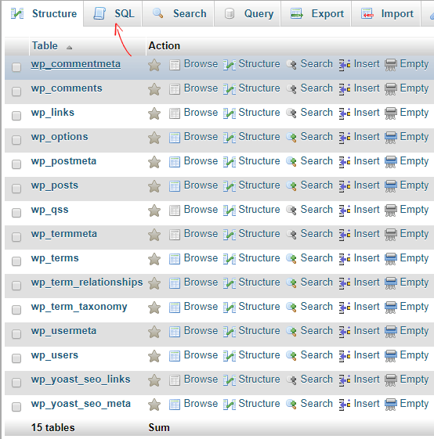The image size is (434, 439).
Task: Click the Structure icon in wp_posts row
Action: (230, 186)
